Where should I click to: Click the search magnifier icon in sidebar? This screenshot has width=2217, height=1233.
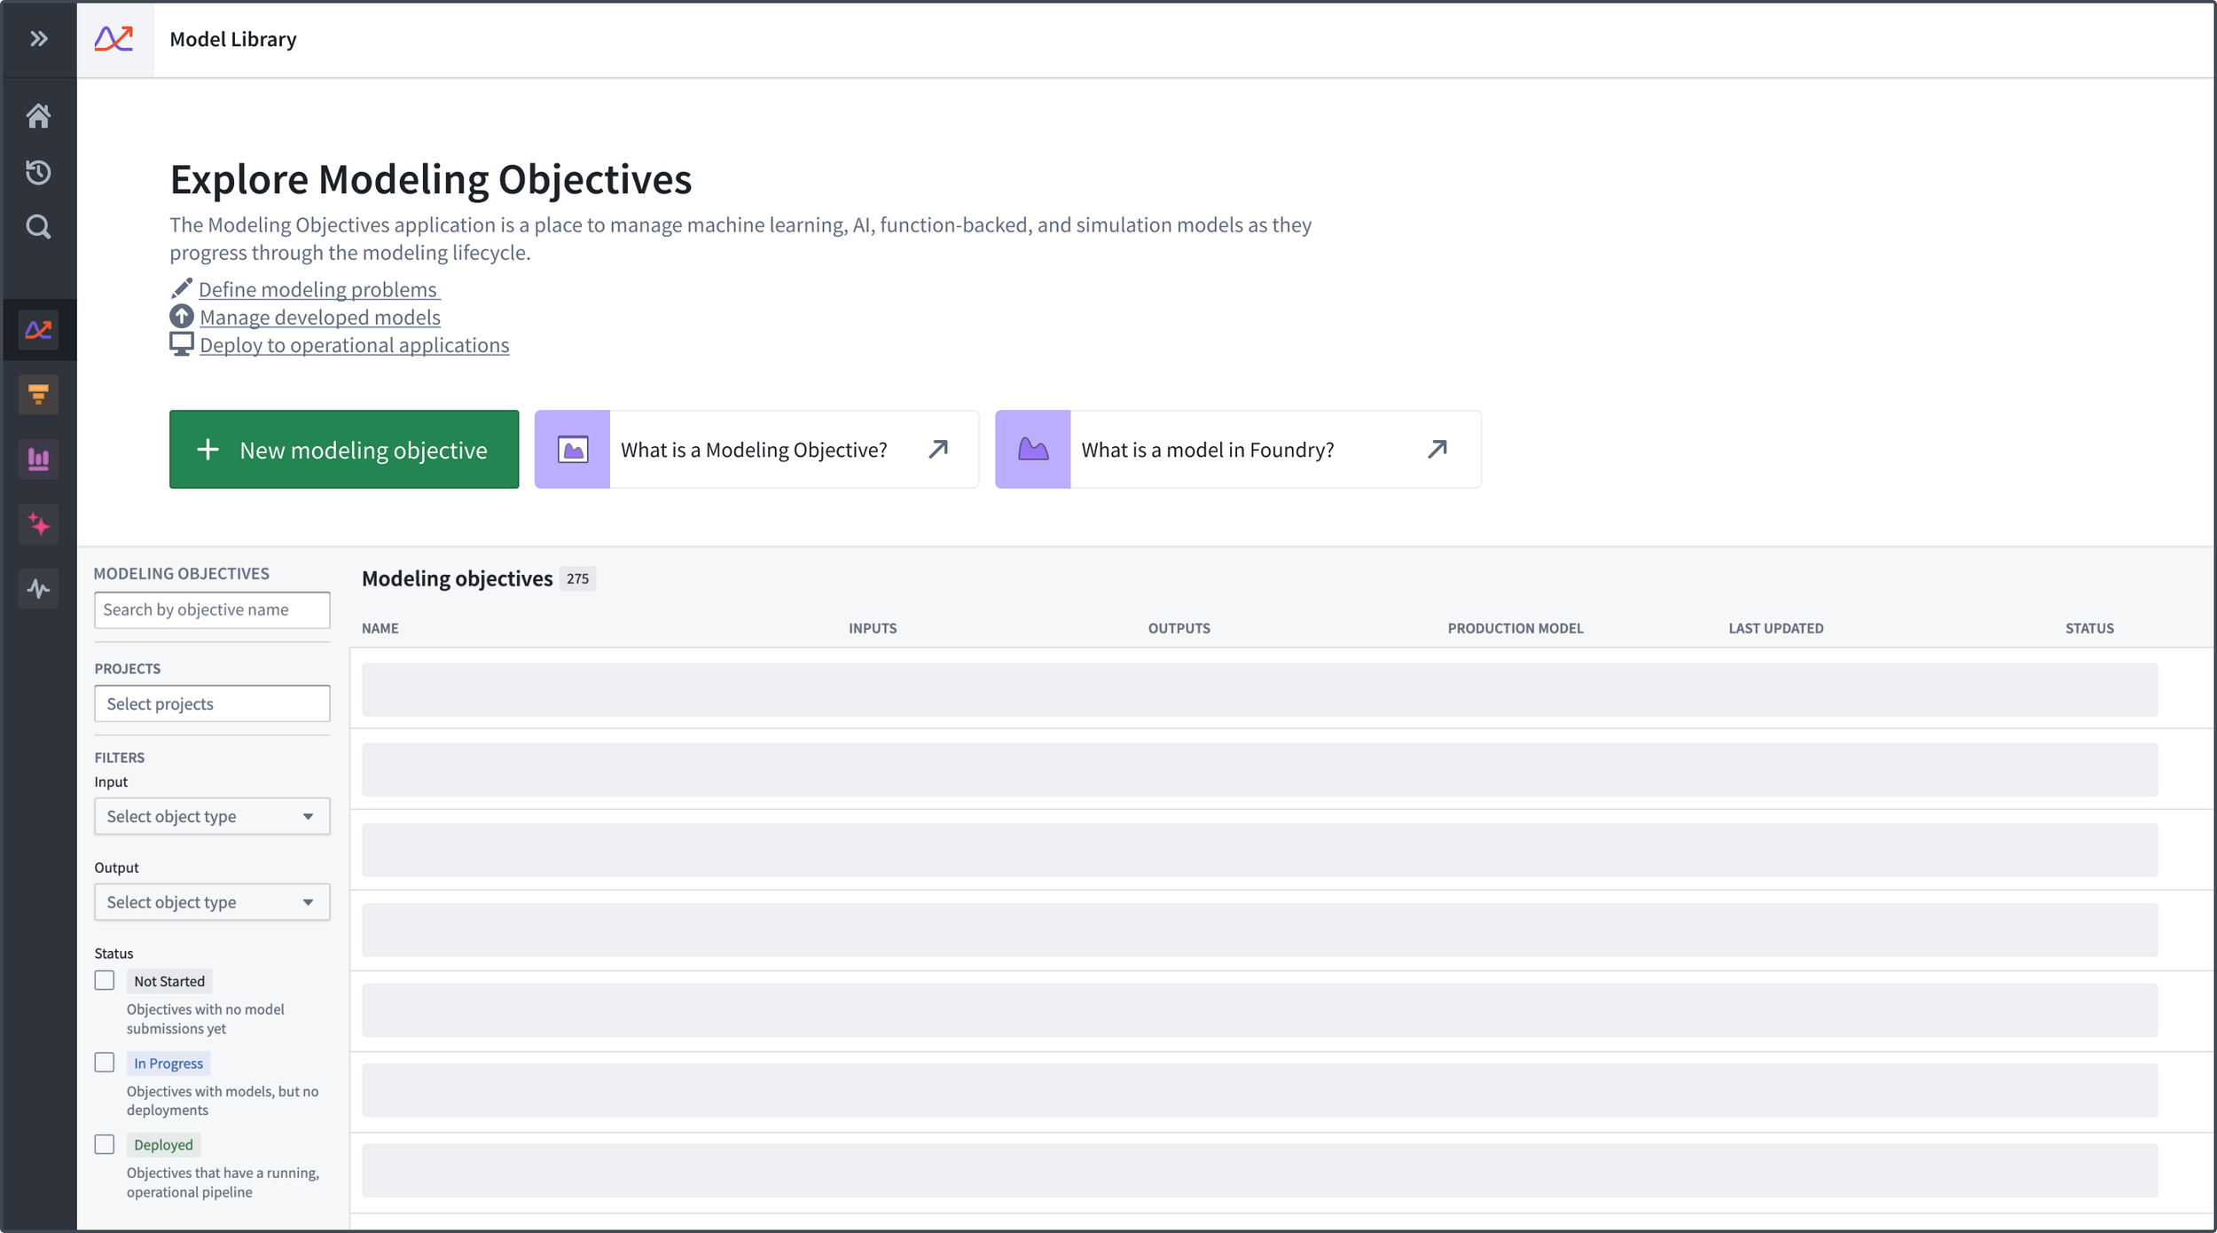click(38, 227)
